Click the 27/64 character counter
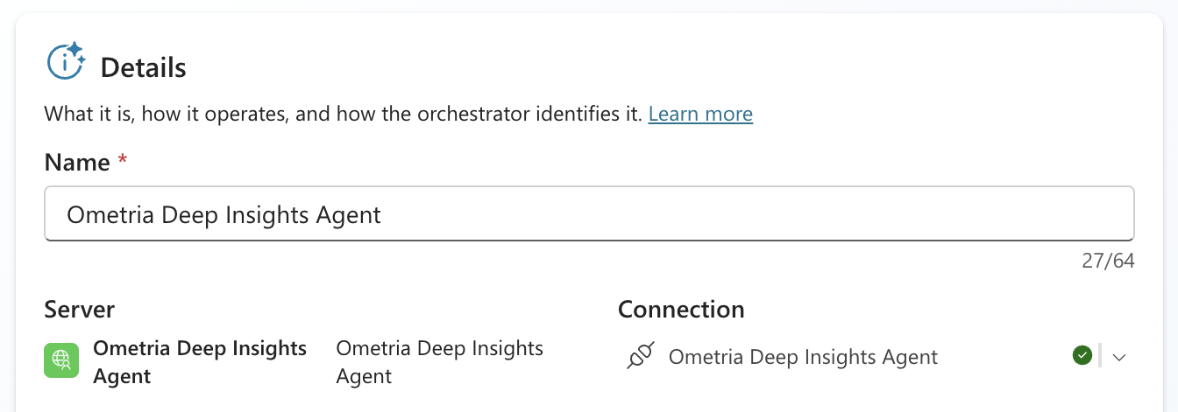 click(1108, 261)
